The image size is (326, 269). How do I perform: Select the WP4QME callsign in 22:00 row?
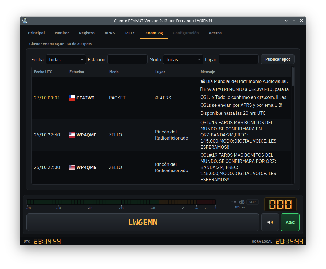coord(87,167)
